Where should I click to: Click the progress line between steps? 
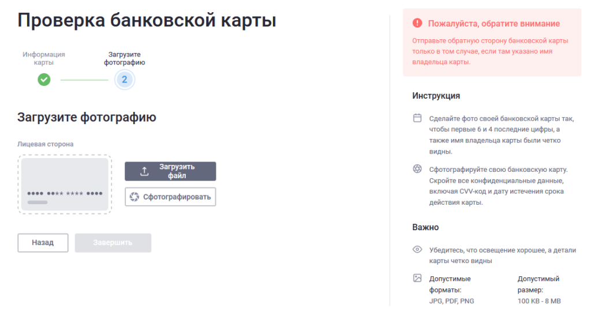point(84,80)
